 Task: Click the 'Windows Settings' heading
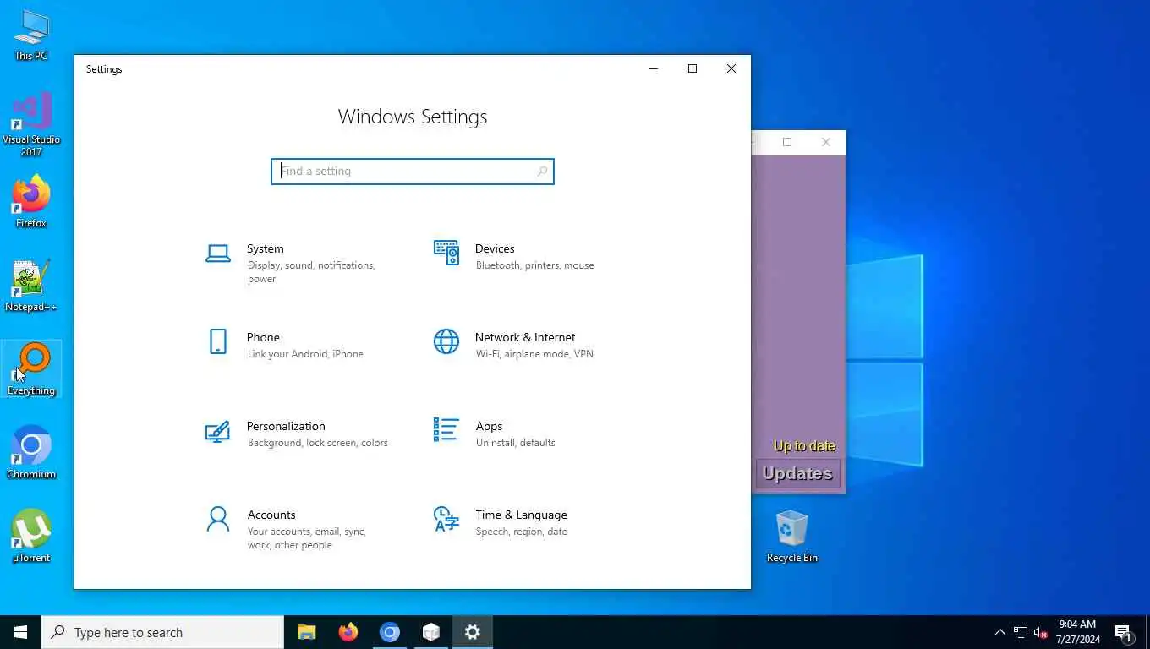point(413,117)
